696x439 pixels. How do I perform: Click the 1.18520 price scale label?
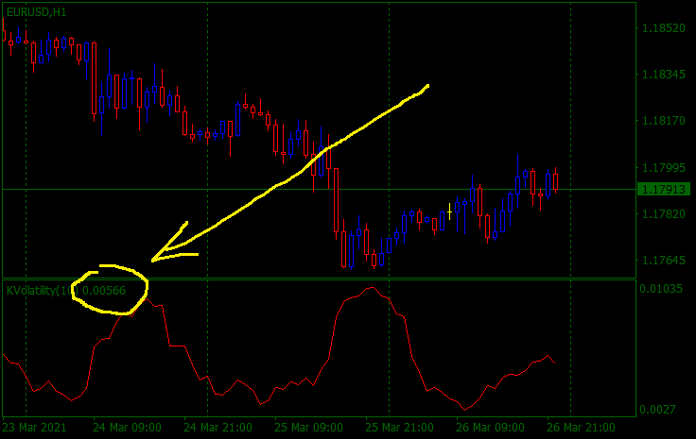click(x=664, y=28)
